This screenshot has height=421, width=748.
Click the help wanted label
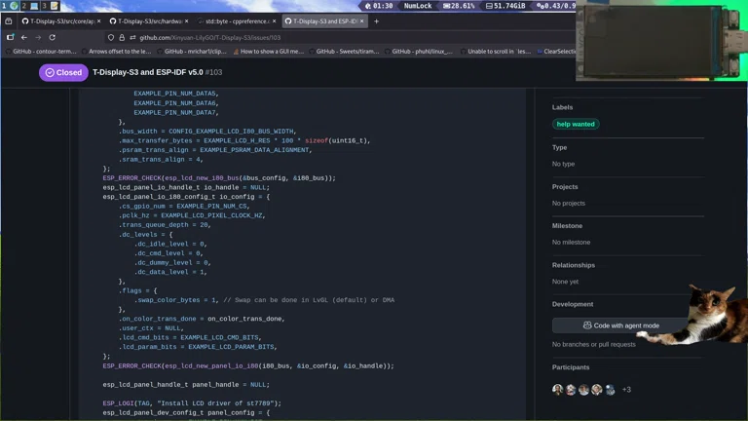pos(576,124)
